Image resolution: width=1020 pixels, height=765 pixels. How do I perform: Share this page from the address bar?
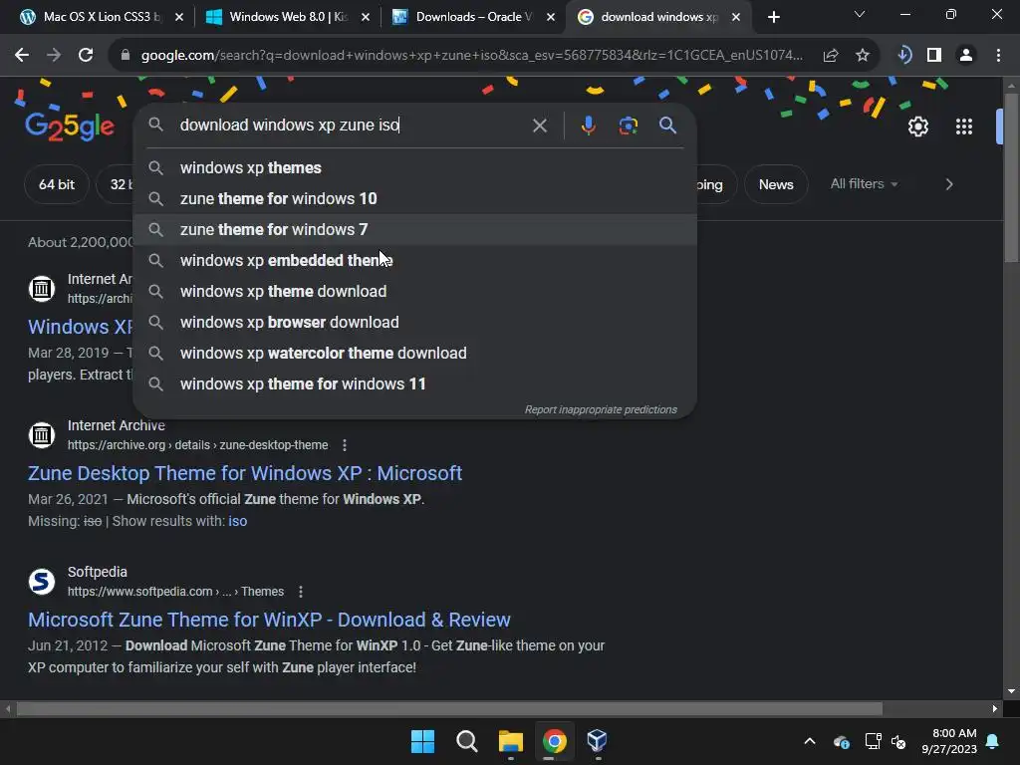831,56
